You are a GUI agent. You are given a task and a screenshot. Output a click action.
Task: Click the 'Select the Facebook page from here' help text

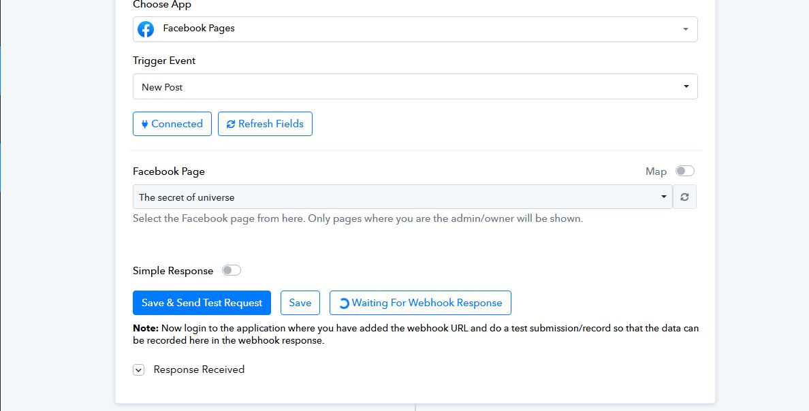click(x=358, y=218)
